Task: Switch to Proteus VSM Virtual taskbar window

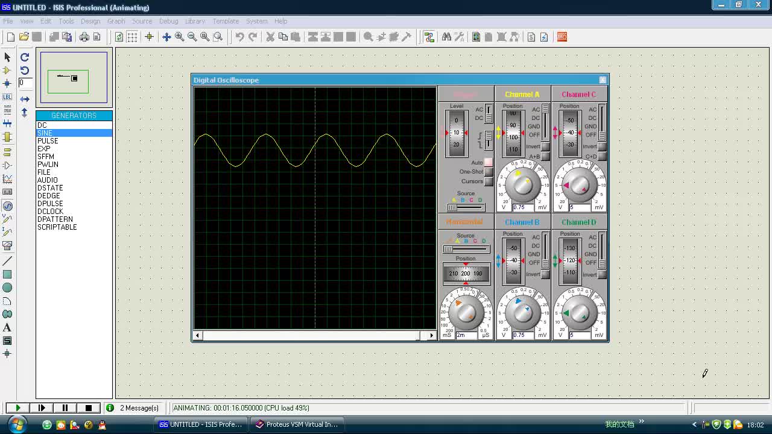Action: 297,424
